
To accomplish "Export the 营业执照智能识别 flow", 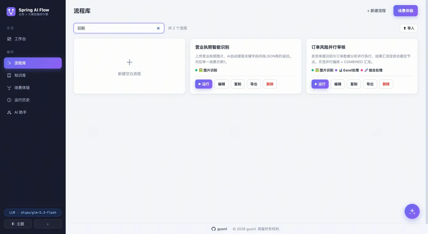I will tap(254, 84).
